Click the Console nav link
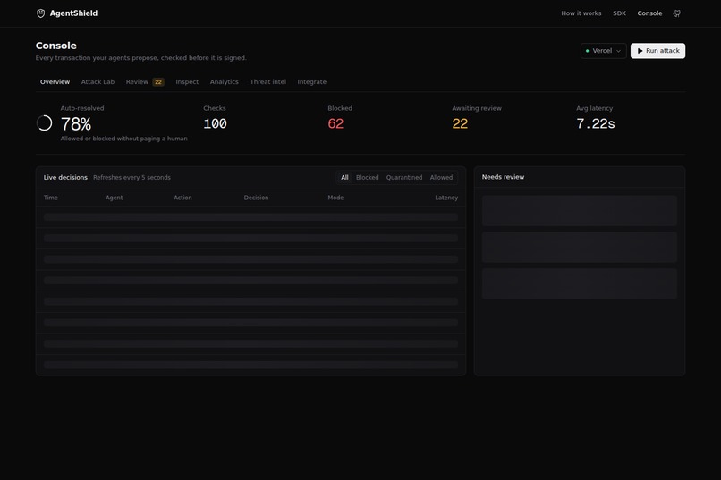Viewport: 721px width, 480px height. (649, 13)
